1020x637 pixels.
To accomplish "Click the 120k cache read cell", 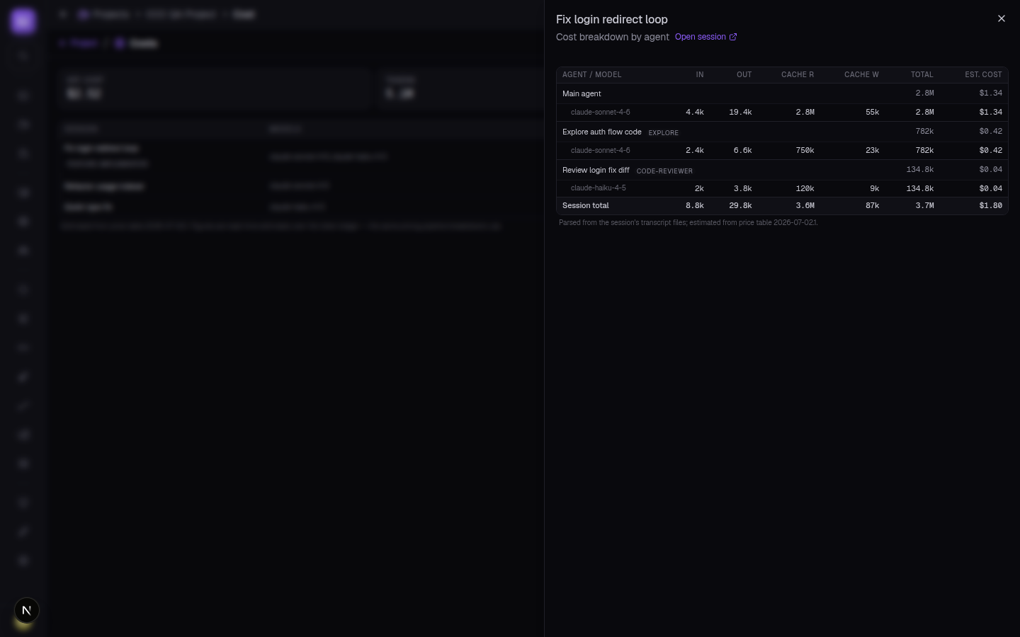I will tap(805, 188).
